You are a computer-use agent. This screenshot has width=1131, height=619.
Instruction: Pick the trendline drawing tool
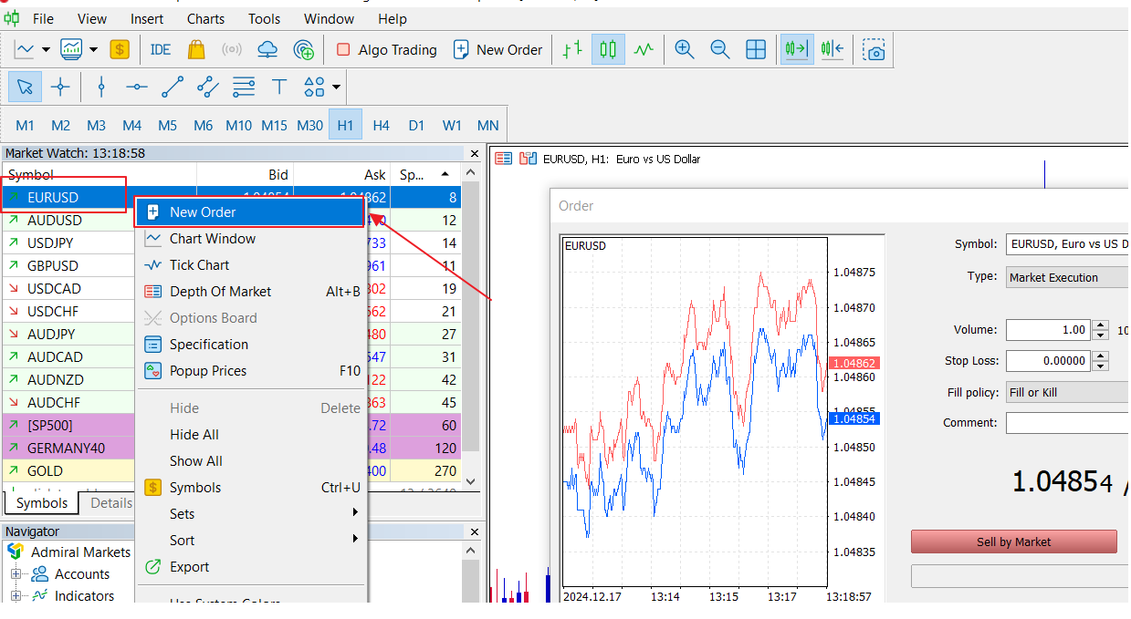(x=172, y=88)
